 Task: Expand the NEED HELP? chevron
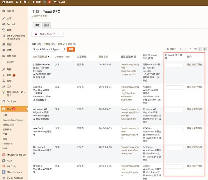click(59, 34)
